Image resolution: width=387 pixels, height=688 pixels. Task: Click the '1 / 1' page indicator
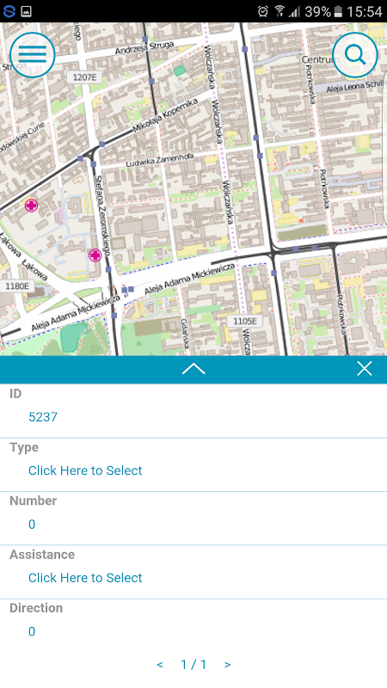[x=193, y=665]
